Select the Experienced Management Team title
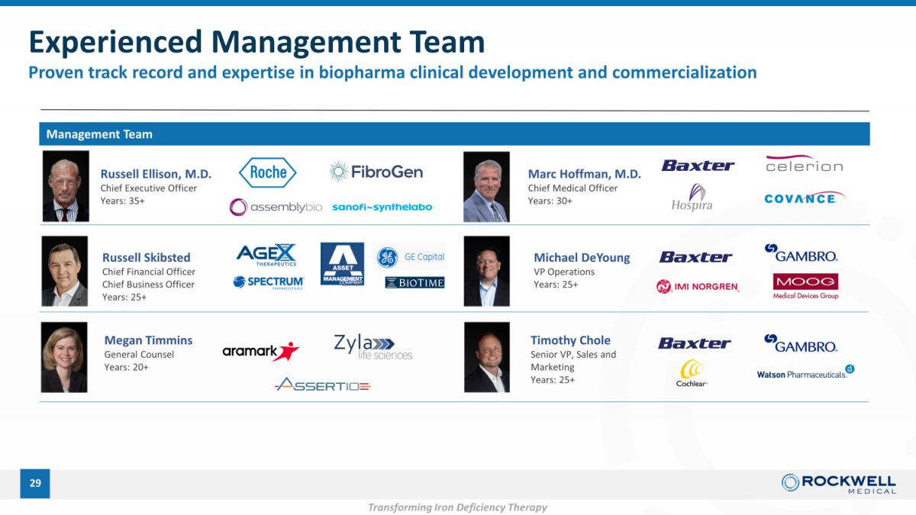This screenshot has height=515, width=916. tap(256, 42)
